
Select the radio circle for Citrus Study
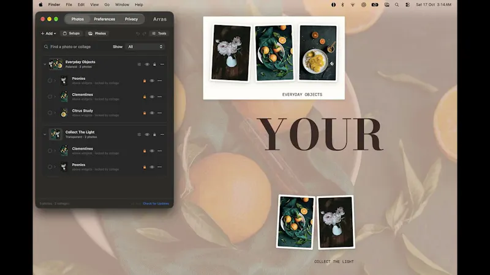(x=50, y=113)
